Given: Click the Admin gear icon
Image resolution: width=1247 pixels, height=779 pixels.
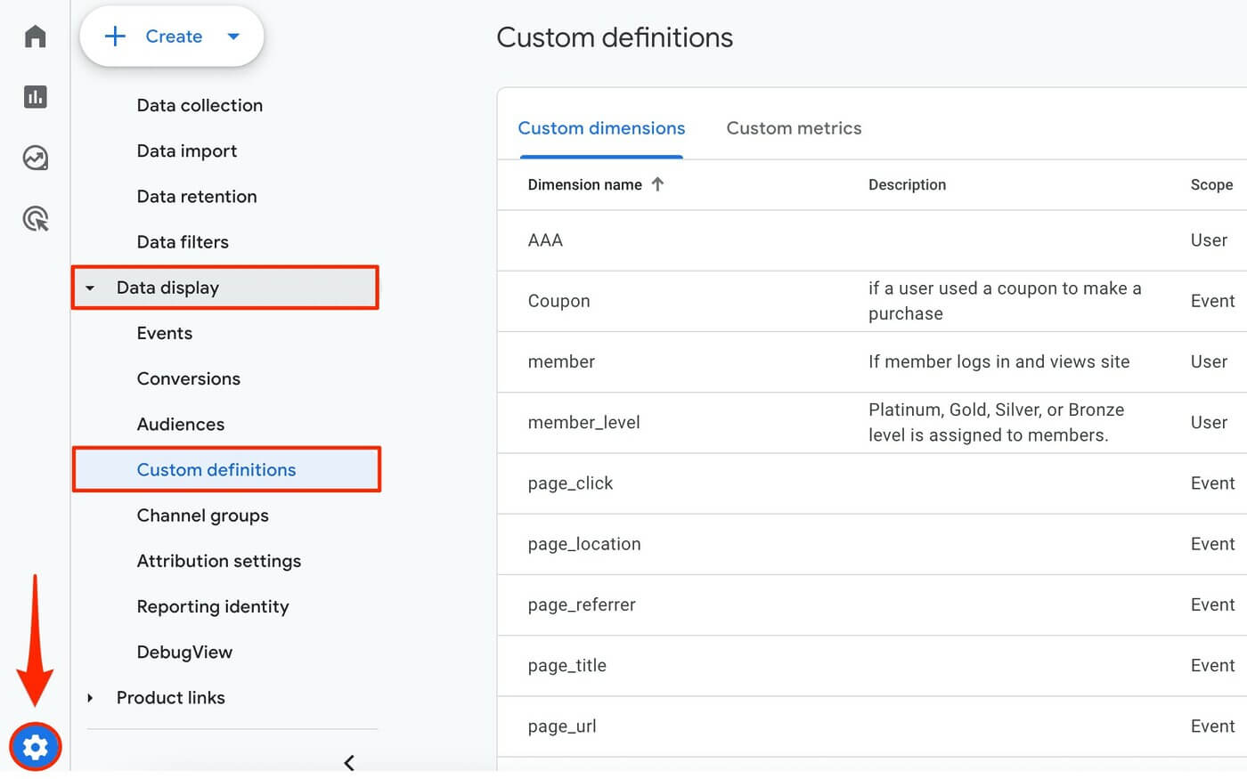Looking at the screenshot, I should [35, 747].
